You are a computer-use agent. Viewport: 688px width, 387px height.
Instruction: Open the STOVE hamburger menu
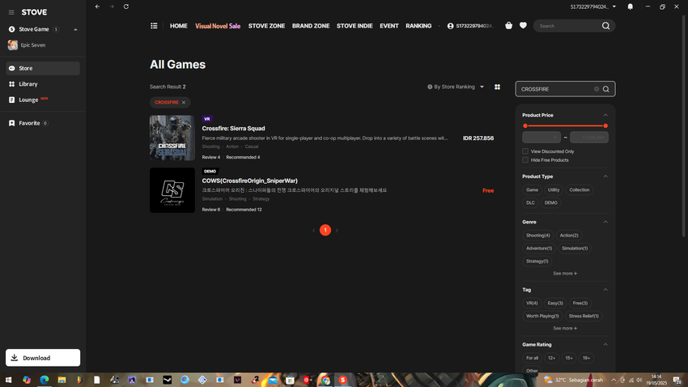[11, 12]
